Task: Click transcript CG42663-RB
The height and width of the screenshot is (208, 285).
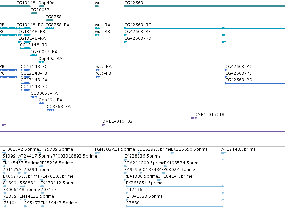Action: tap(137, 31)
